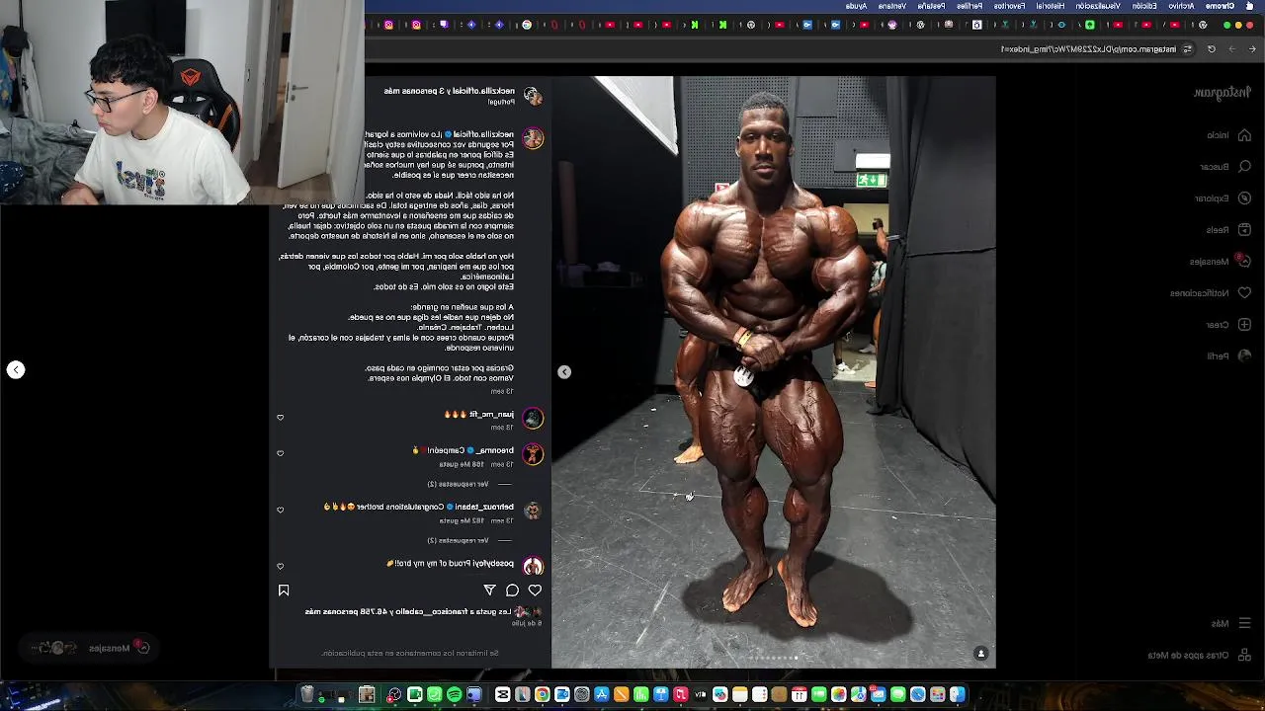Open Edición menu in menu bar
The image size is (1265, 711).
pos(1144,6)
